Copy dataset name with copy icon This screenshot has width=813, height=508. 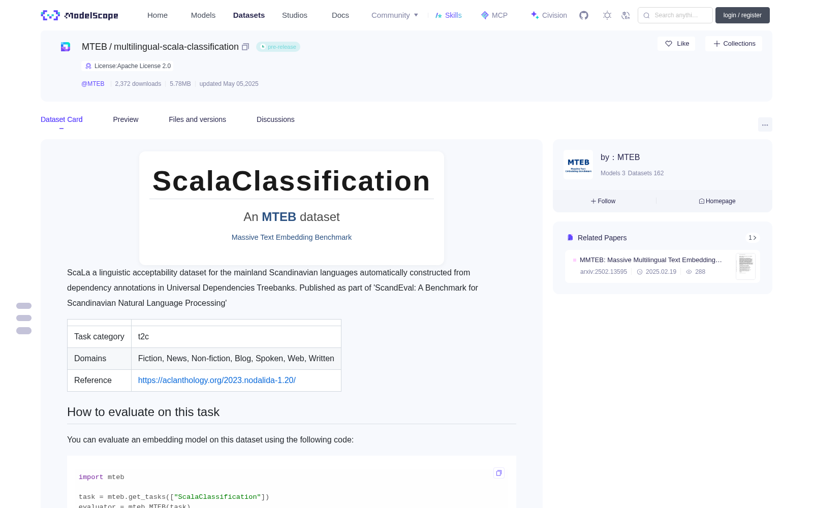coord(245,47)
